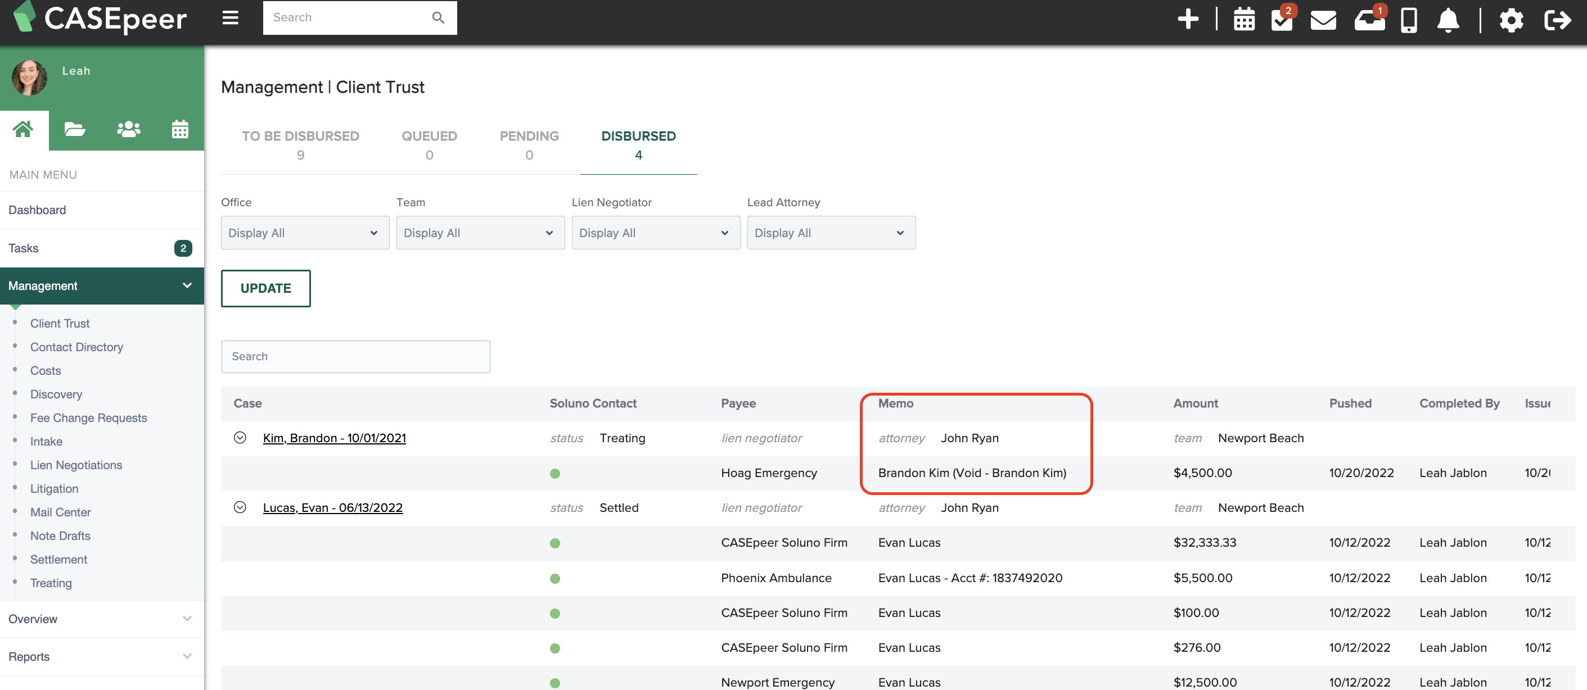
Task: Go to Discovery submenu item
Action: pyautogui.click(x=56, y=394)
